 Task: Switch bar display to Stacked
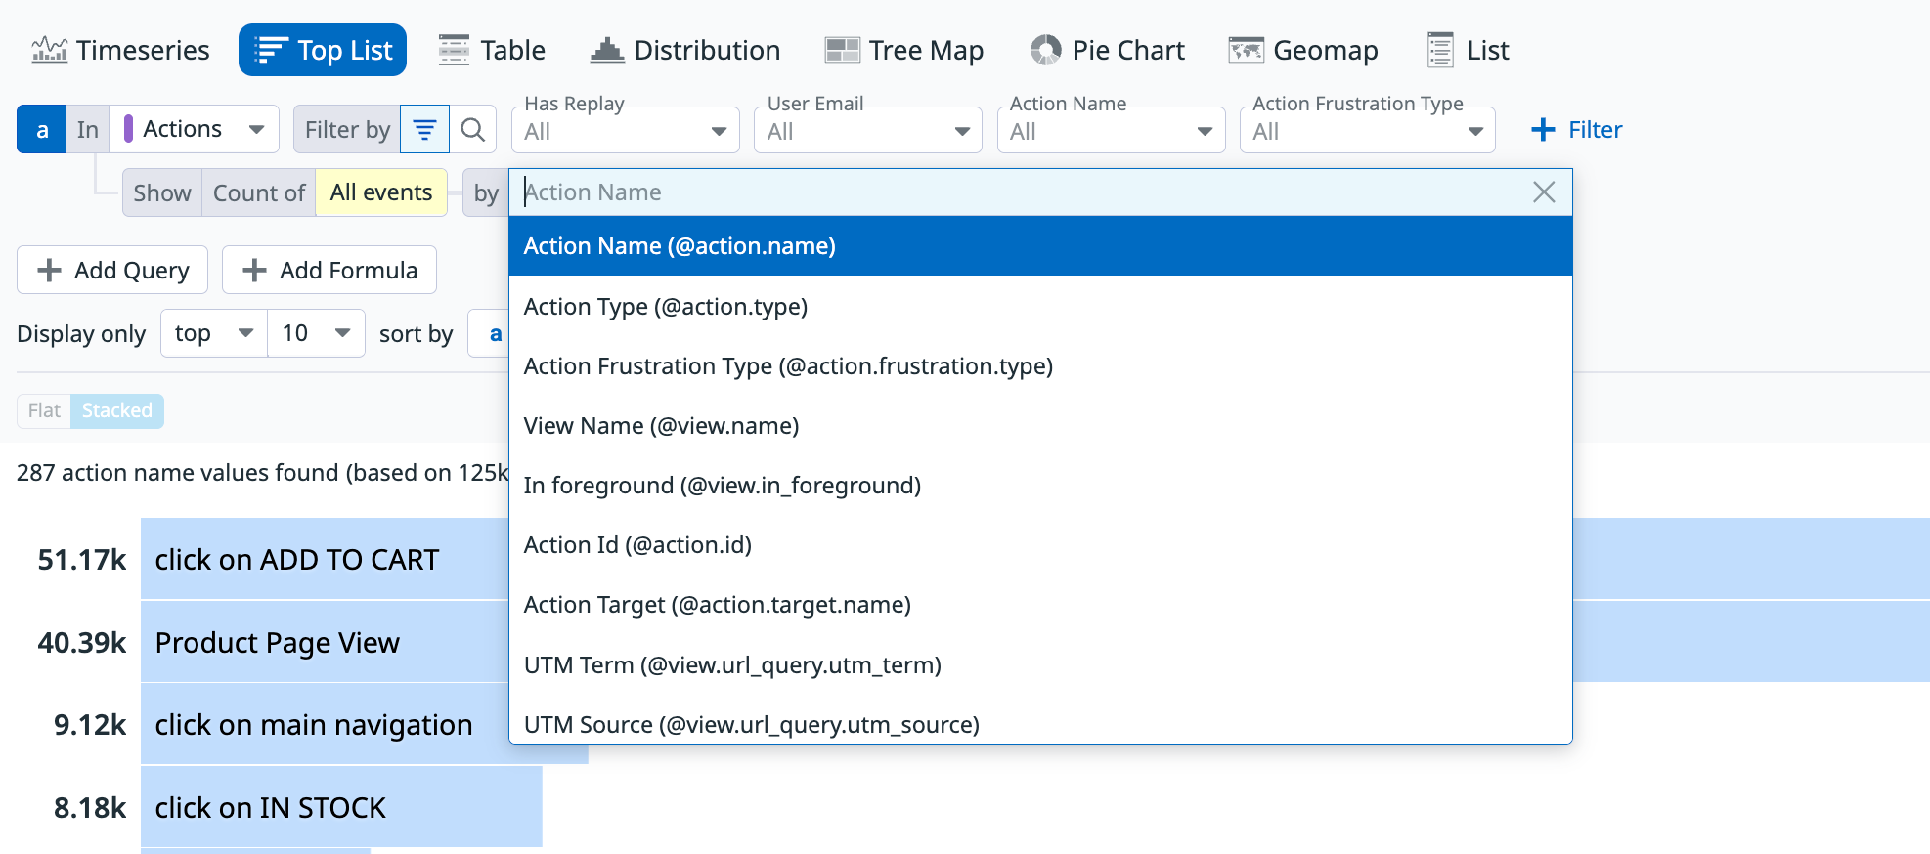[116, 410]
